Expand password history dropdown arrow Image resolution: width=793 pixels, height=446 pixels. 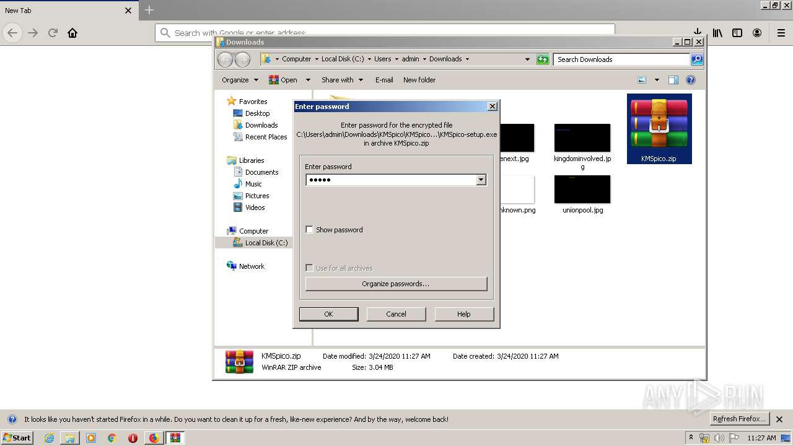click(x=481, y=180)
